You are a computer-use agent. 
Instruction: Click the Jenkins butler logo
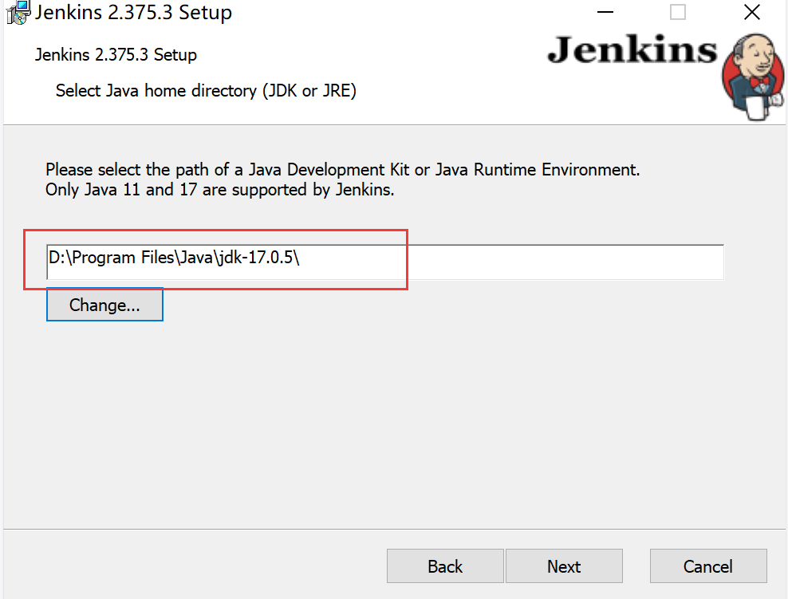point(752,77)
